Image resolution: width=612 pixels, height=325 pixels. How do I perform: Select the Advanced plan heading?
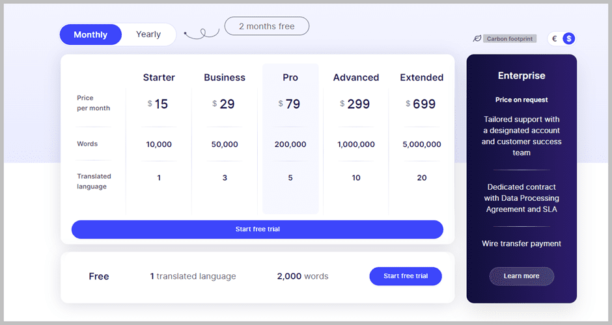click(x=356, y=77)
